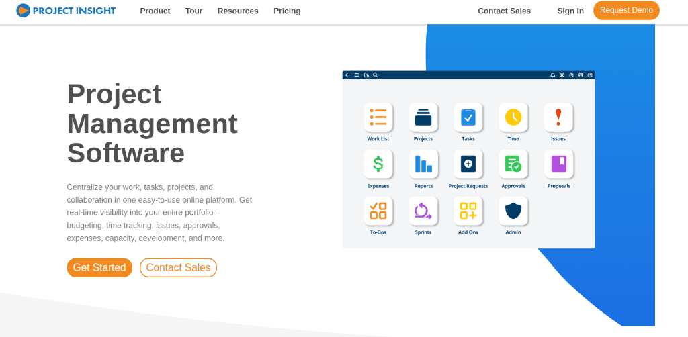This screenshot has width=688, height=337.
Task: Open the To-Dos icon
Action: [378, 211]
